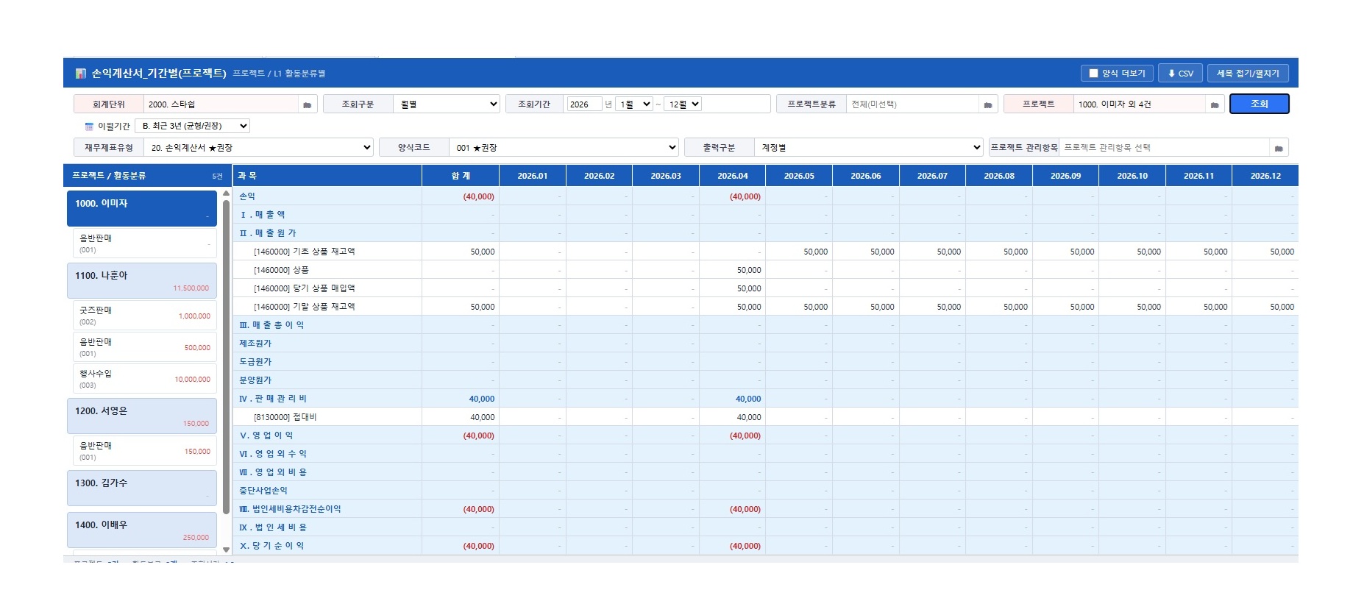
Task: Click the 분양원가 row label
Action: [255, 380]
